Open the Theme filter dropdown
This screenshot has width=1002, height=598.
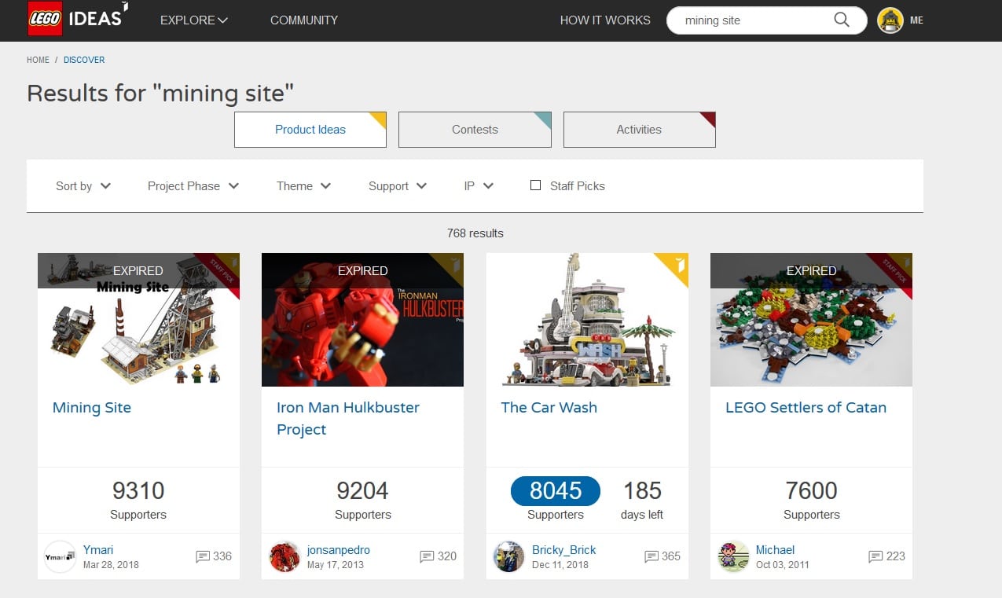[303, 186]
